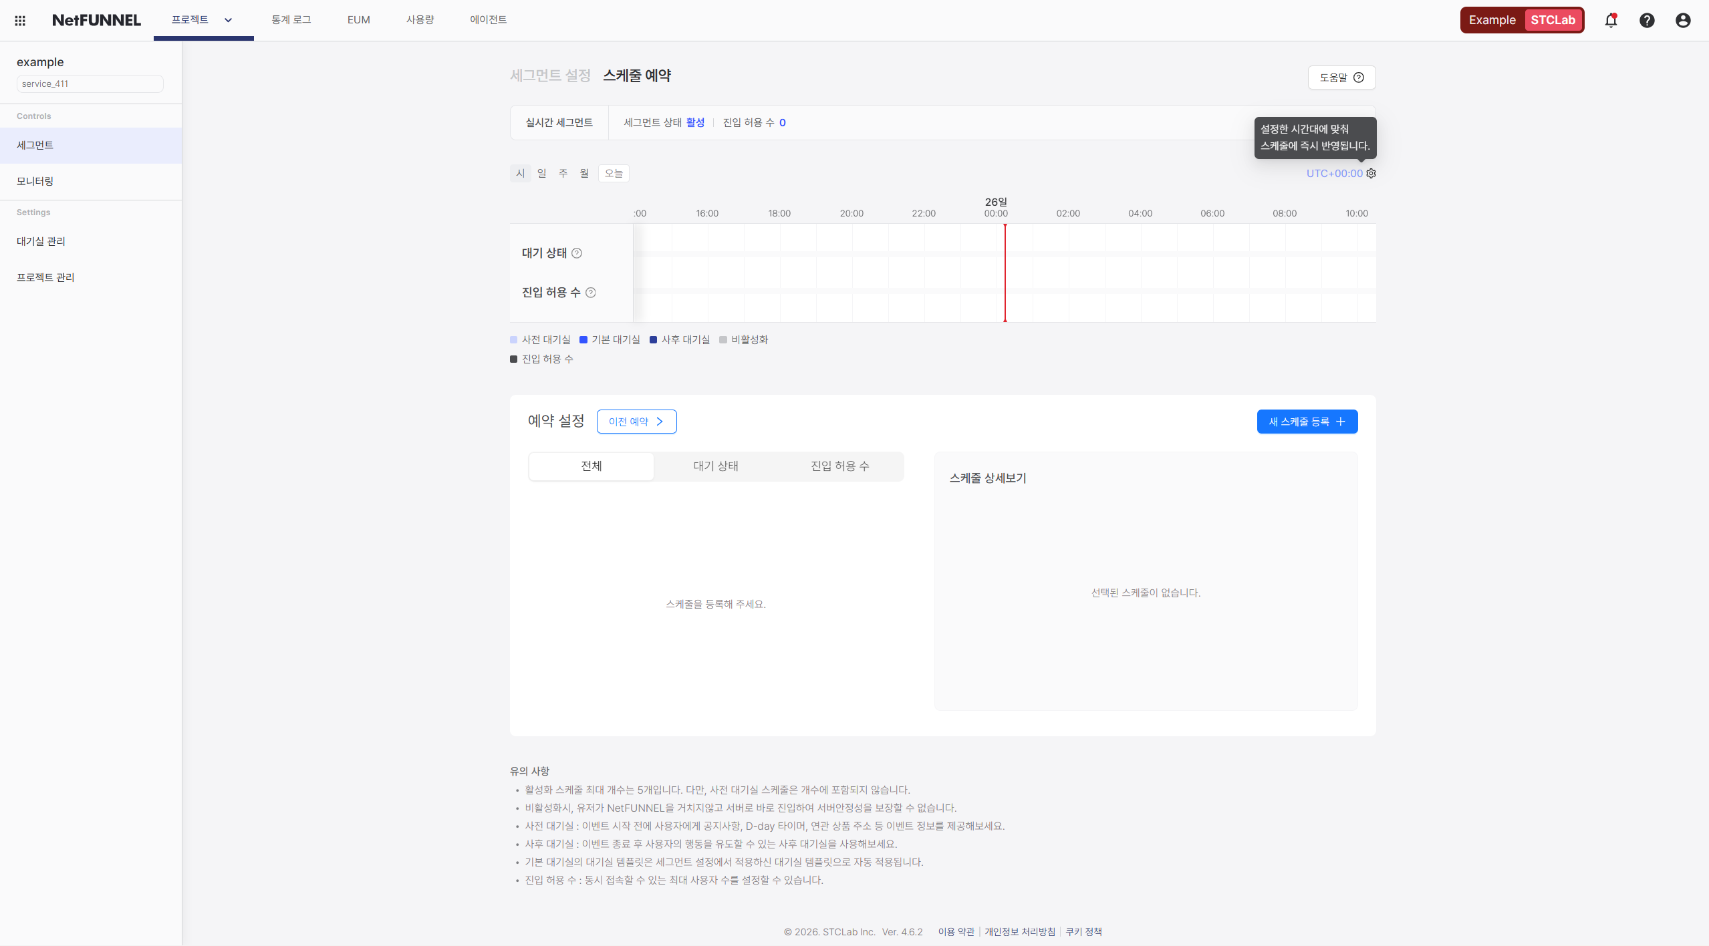Image resolution: width=1709 pixels, height=946 pixels.
Task: Open the help icon in top bar
Action: click(1647, 19)
